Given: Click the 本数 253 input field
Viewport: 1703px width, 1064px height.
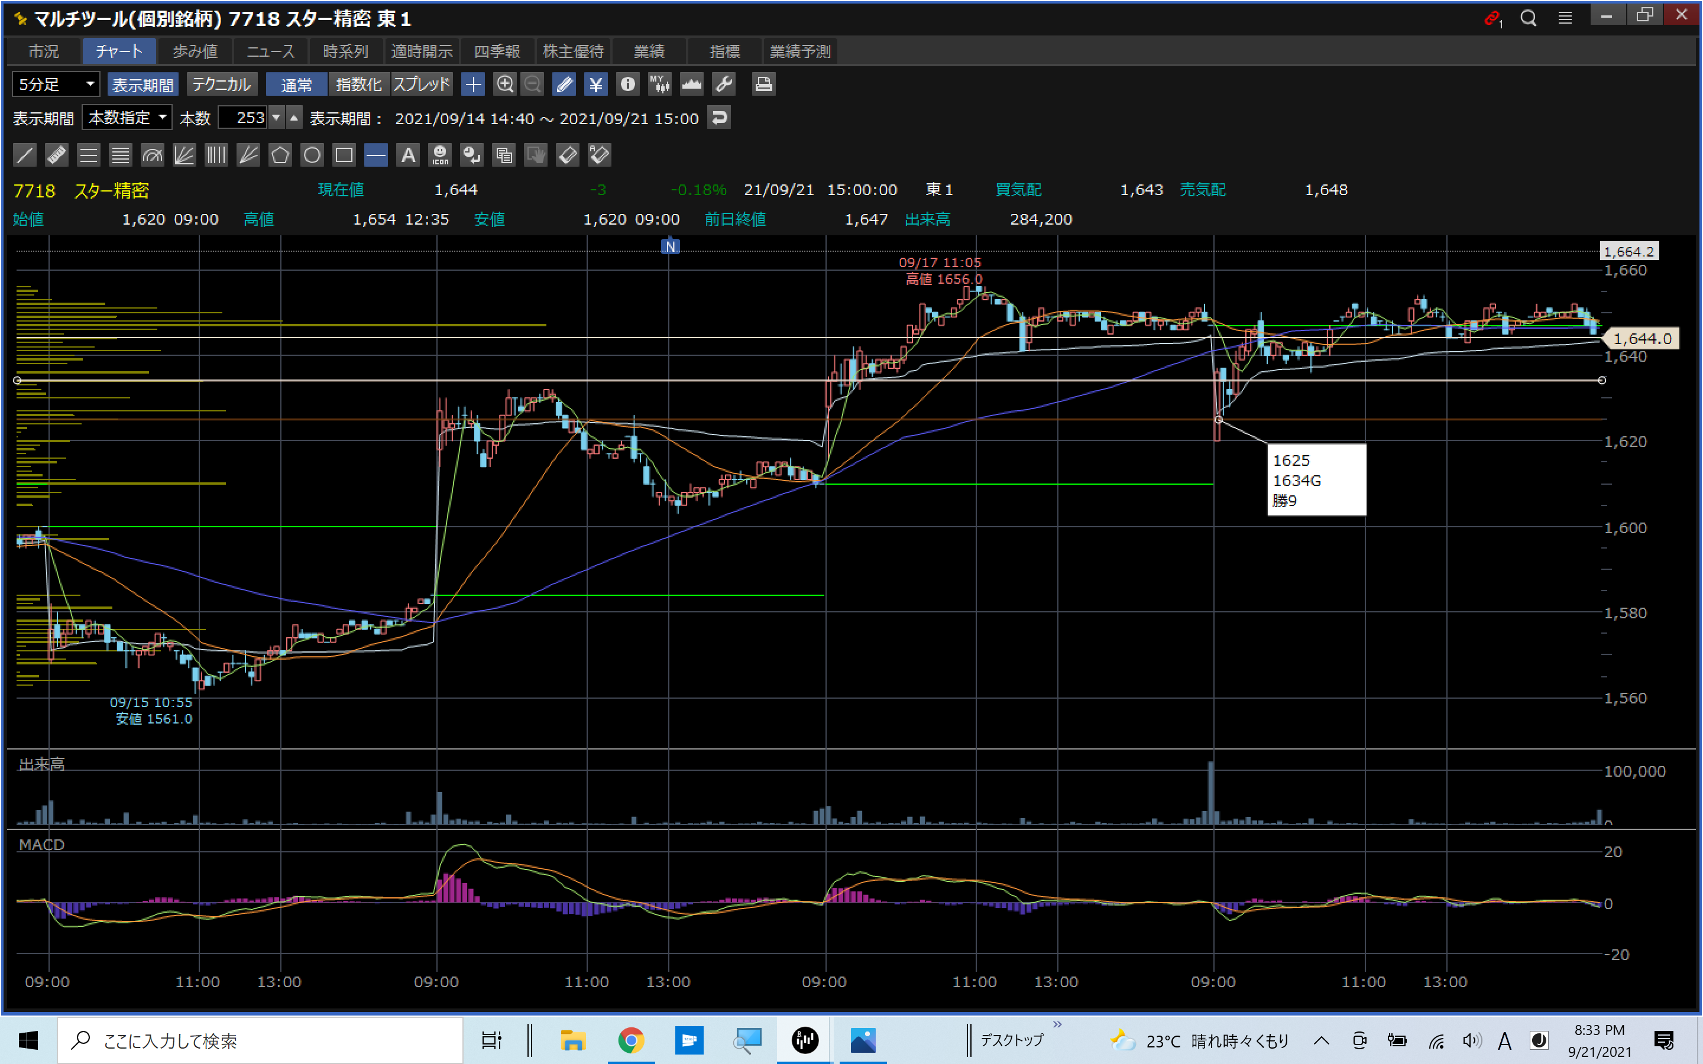Looking at the screenshot, I should [244, 118].
